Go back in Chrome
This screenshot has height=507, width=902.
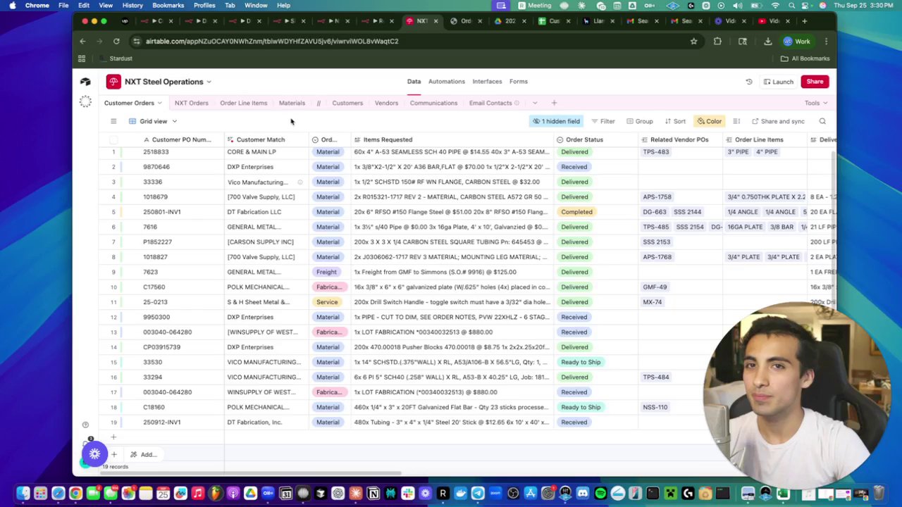82,41
